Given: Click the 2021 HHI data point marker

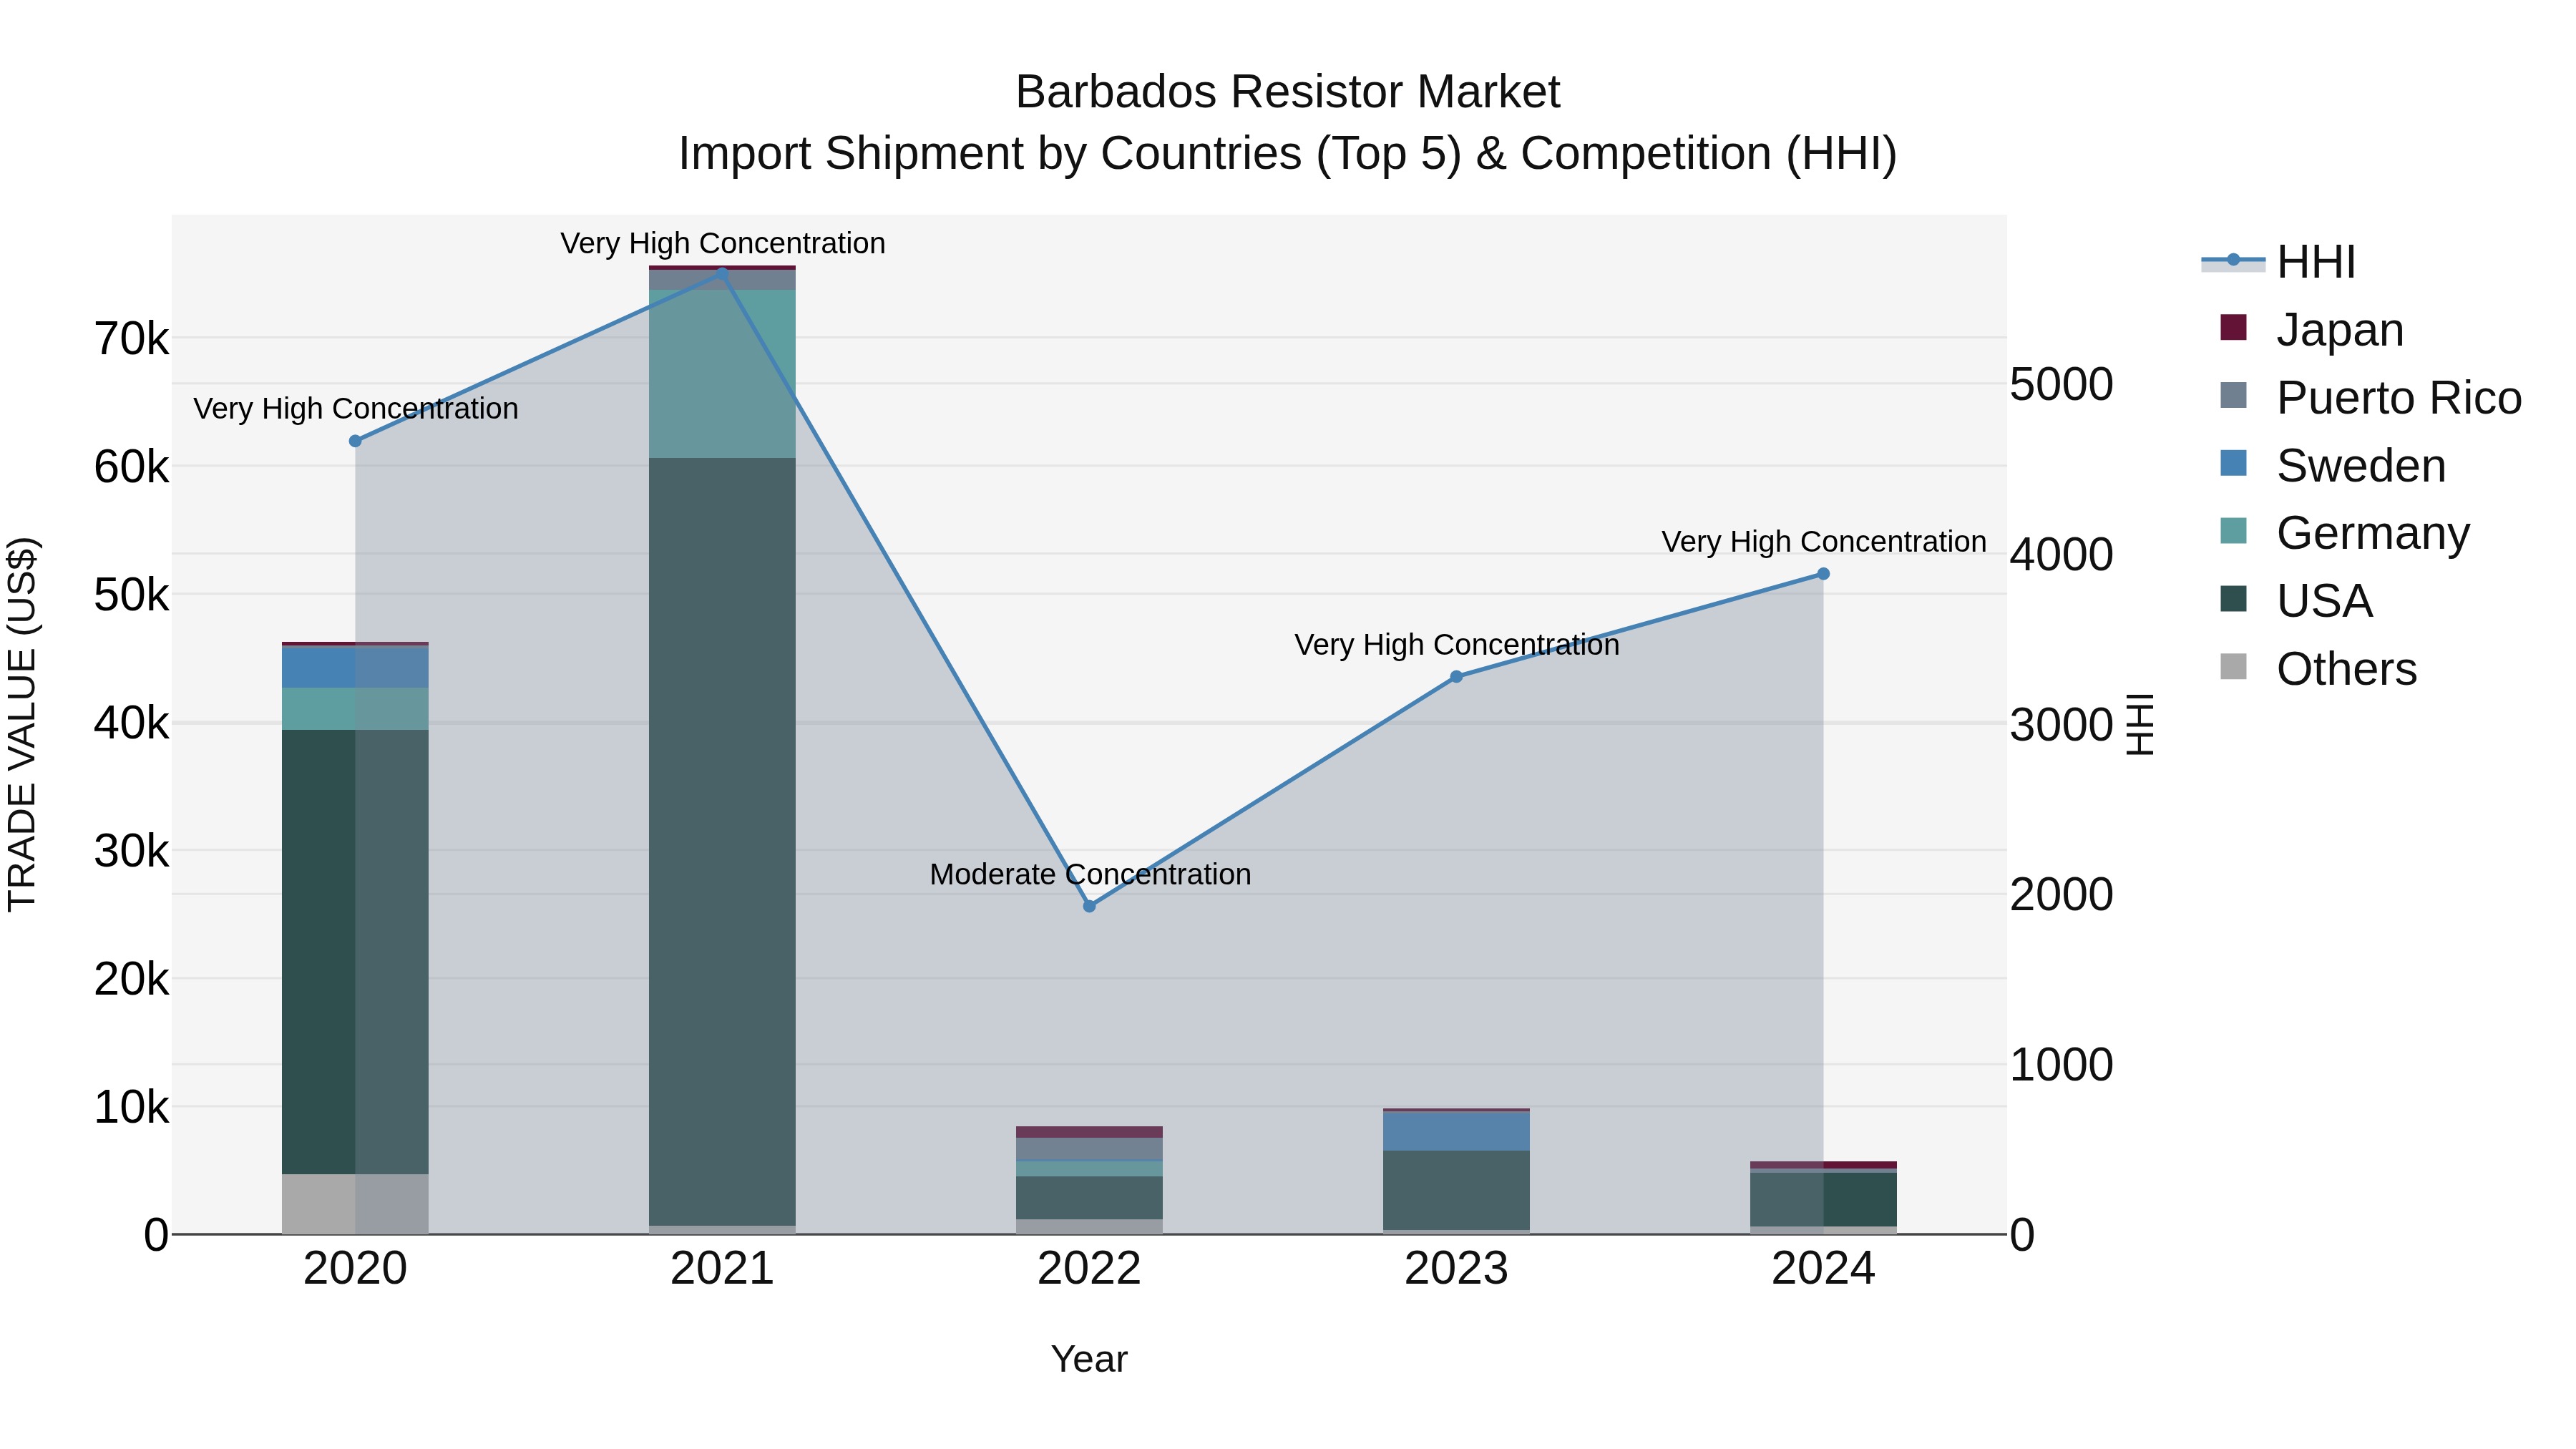Looking at the screenshot, I should [722, 272].
